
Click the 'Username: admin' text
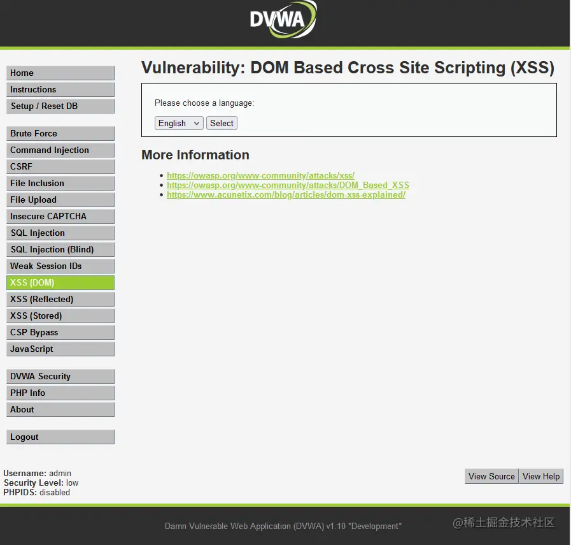tap(38, 473)
